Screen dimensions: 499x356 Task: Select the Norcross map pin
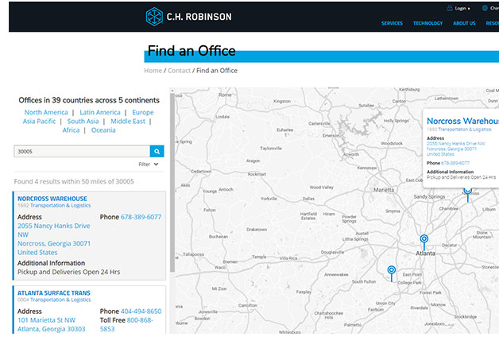click(467, 195)
